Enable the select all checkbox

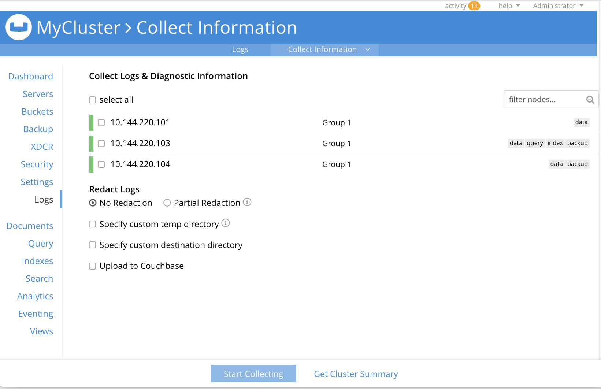(x=92, y=99)
